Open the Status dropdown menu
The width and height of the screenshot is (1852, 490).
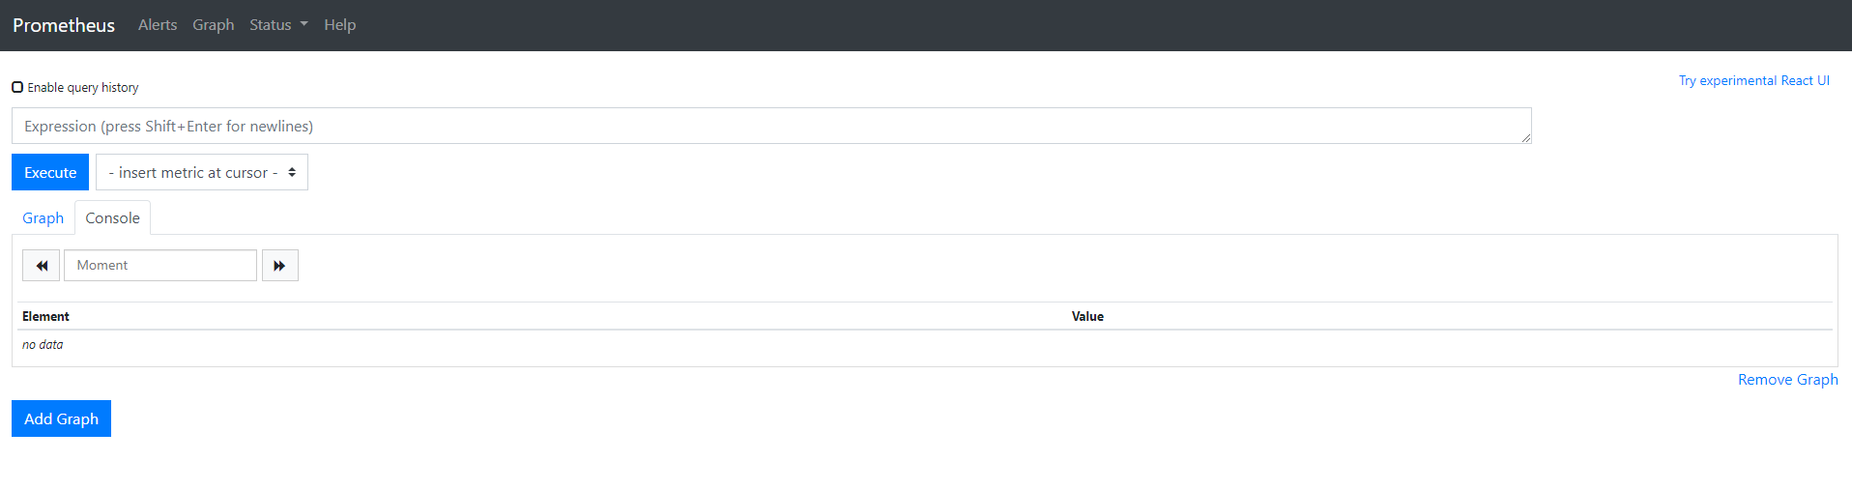click(278, 25)
